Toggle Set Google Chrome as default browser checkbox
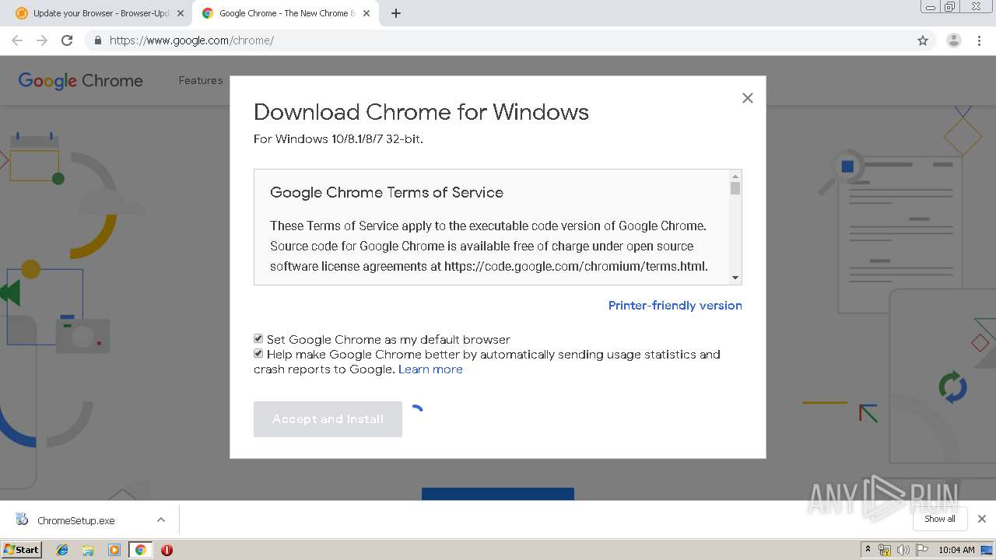 pyautogui.click(x=258, y=339)
